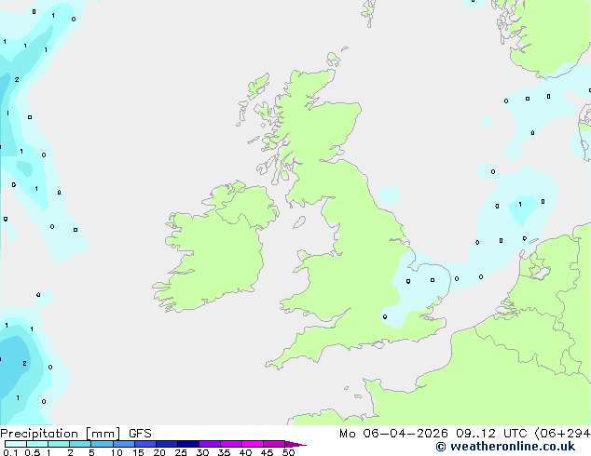
Task: Click the 15–20 mm legend color box
Action: (144, 444)
